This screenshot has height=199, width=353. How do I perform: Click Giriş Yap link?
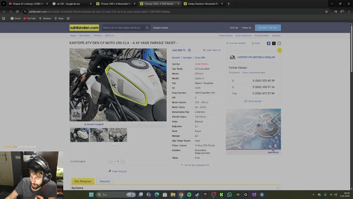point(234,28)
